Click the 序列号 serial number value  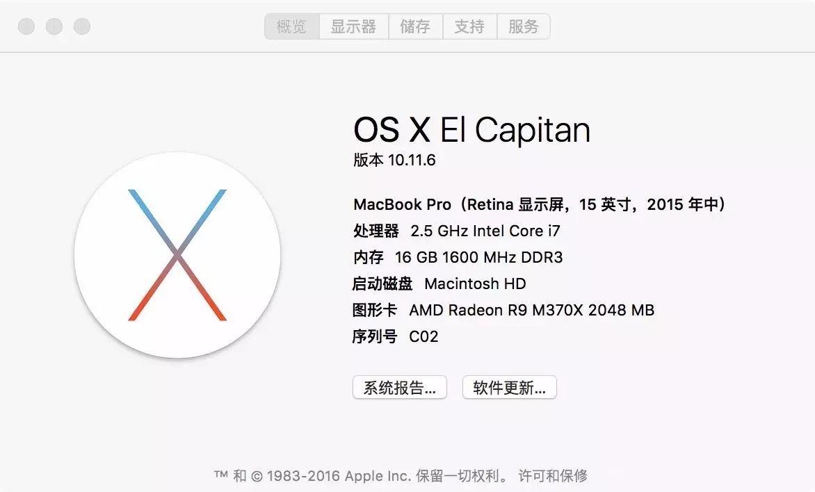point(423,337)
